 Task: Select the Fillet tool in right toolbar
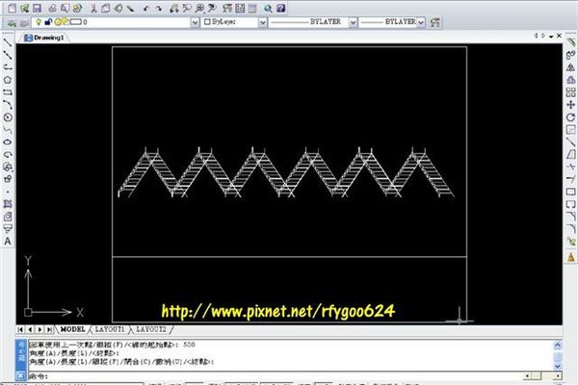click(x=570, y=229)
